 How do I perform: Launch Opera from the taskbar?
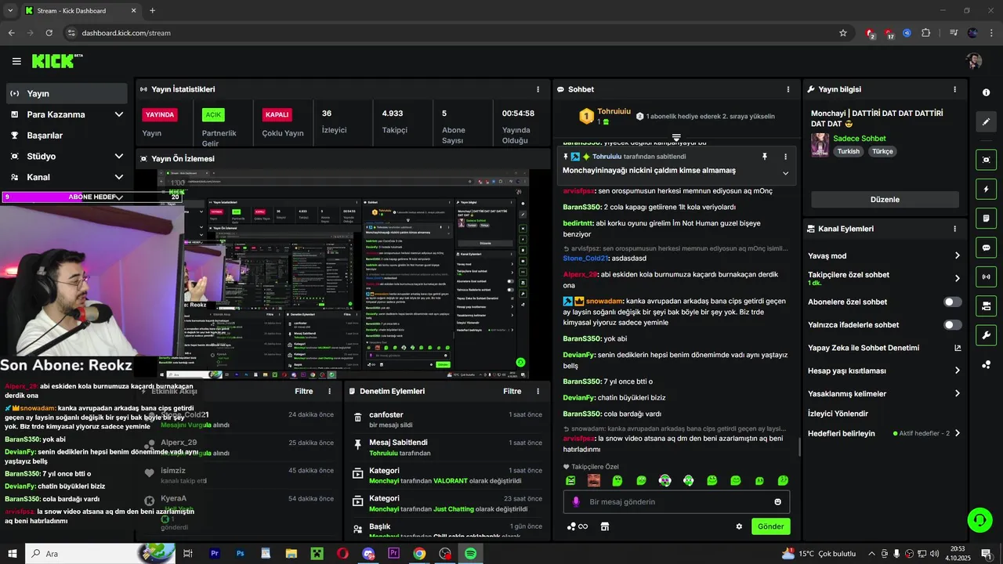click(342, 554)
